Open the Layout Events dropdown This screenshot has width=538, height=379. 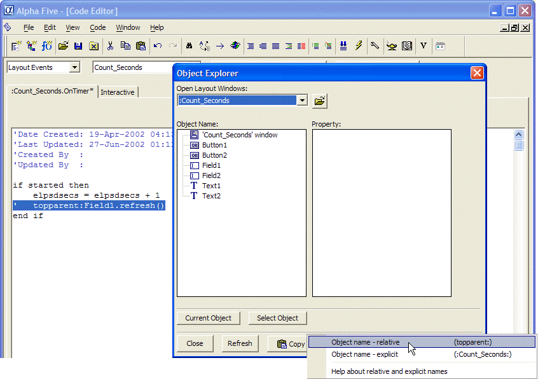(74, 67)
